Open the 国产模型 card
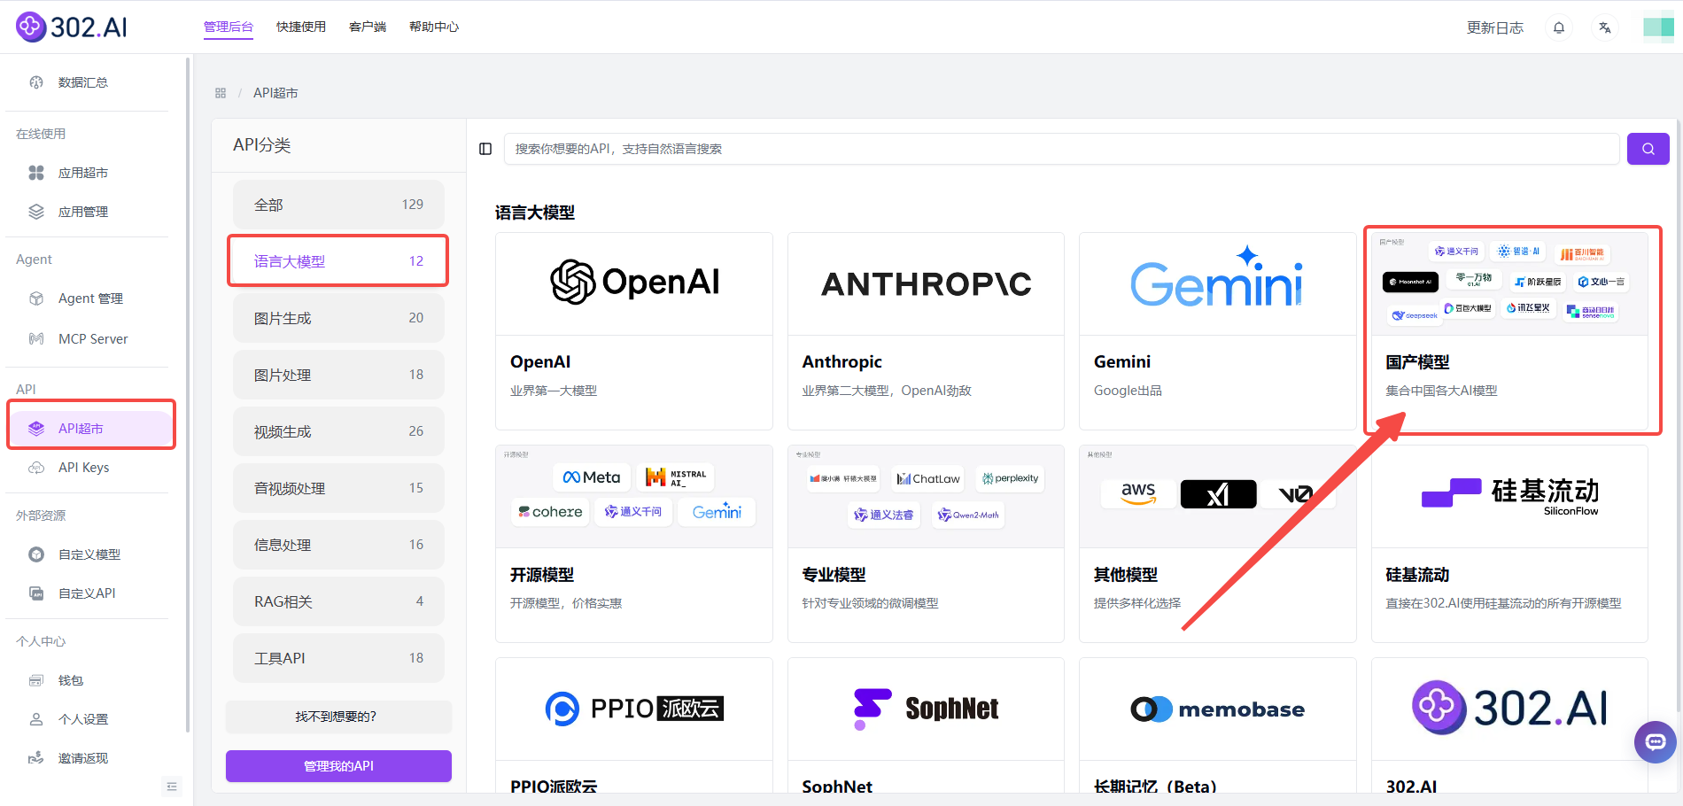Screen dimensions: 1683x806 click(x=1509, y=331)
